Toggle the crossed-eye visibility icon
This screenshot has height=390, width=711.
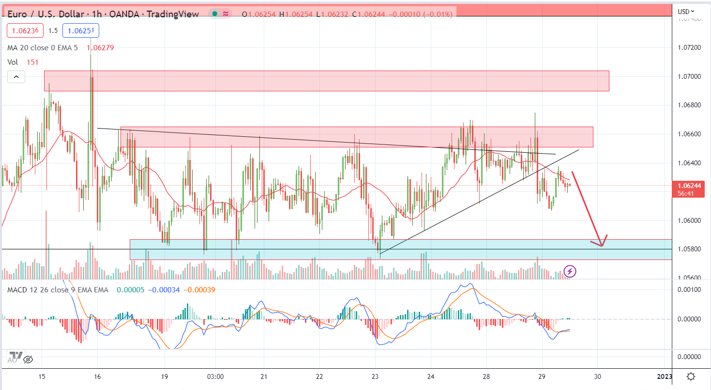pos(28,359)
